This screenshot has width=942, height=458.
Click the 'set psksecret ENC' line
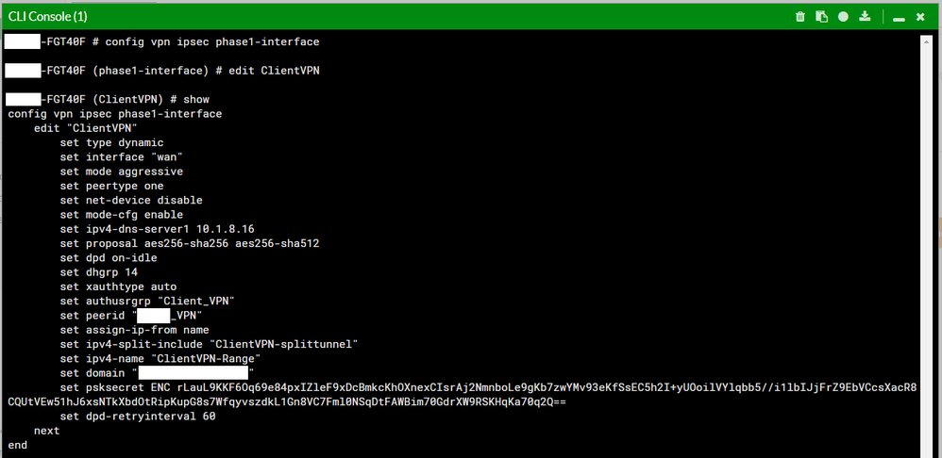(472, 387)
